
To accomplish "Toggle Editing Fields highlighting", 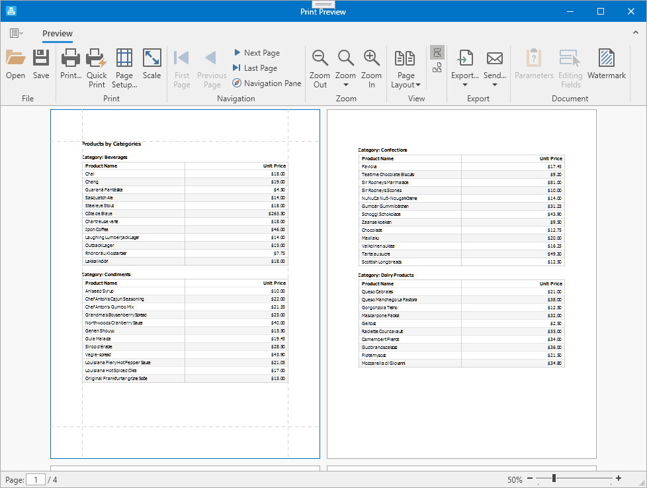I will [x=570, y=68].
